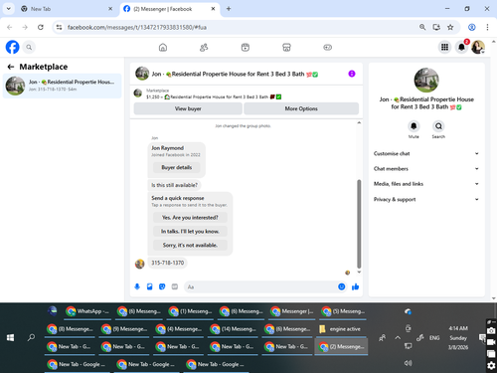Search in conversation icon
Image resolution: width=497 pixels, height=373 pixels.
tap(438, 126)
